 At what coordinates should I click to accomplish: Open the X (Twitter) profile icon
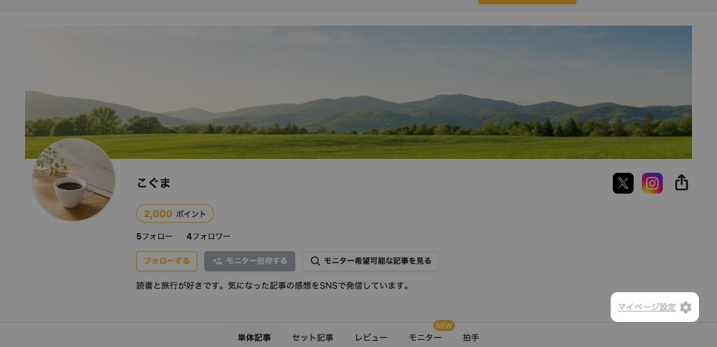point(623,183)
